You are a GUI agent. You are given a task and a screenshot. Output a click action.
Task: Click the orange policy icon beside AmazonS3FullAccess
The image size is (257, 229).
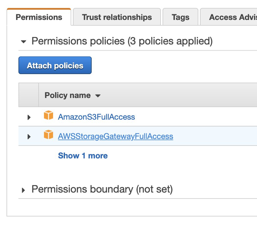[x=48, y=116]
